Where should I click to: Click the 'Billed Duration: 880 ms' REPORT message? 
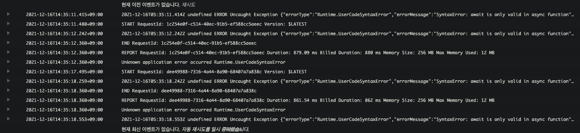[308, 53]
